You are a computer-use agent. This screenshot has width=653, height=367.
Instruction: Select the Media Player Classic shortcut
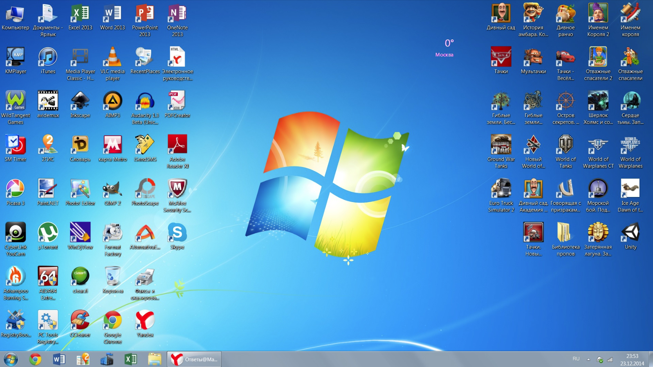tap(80, 64)
